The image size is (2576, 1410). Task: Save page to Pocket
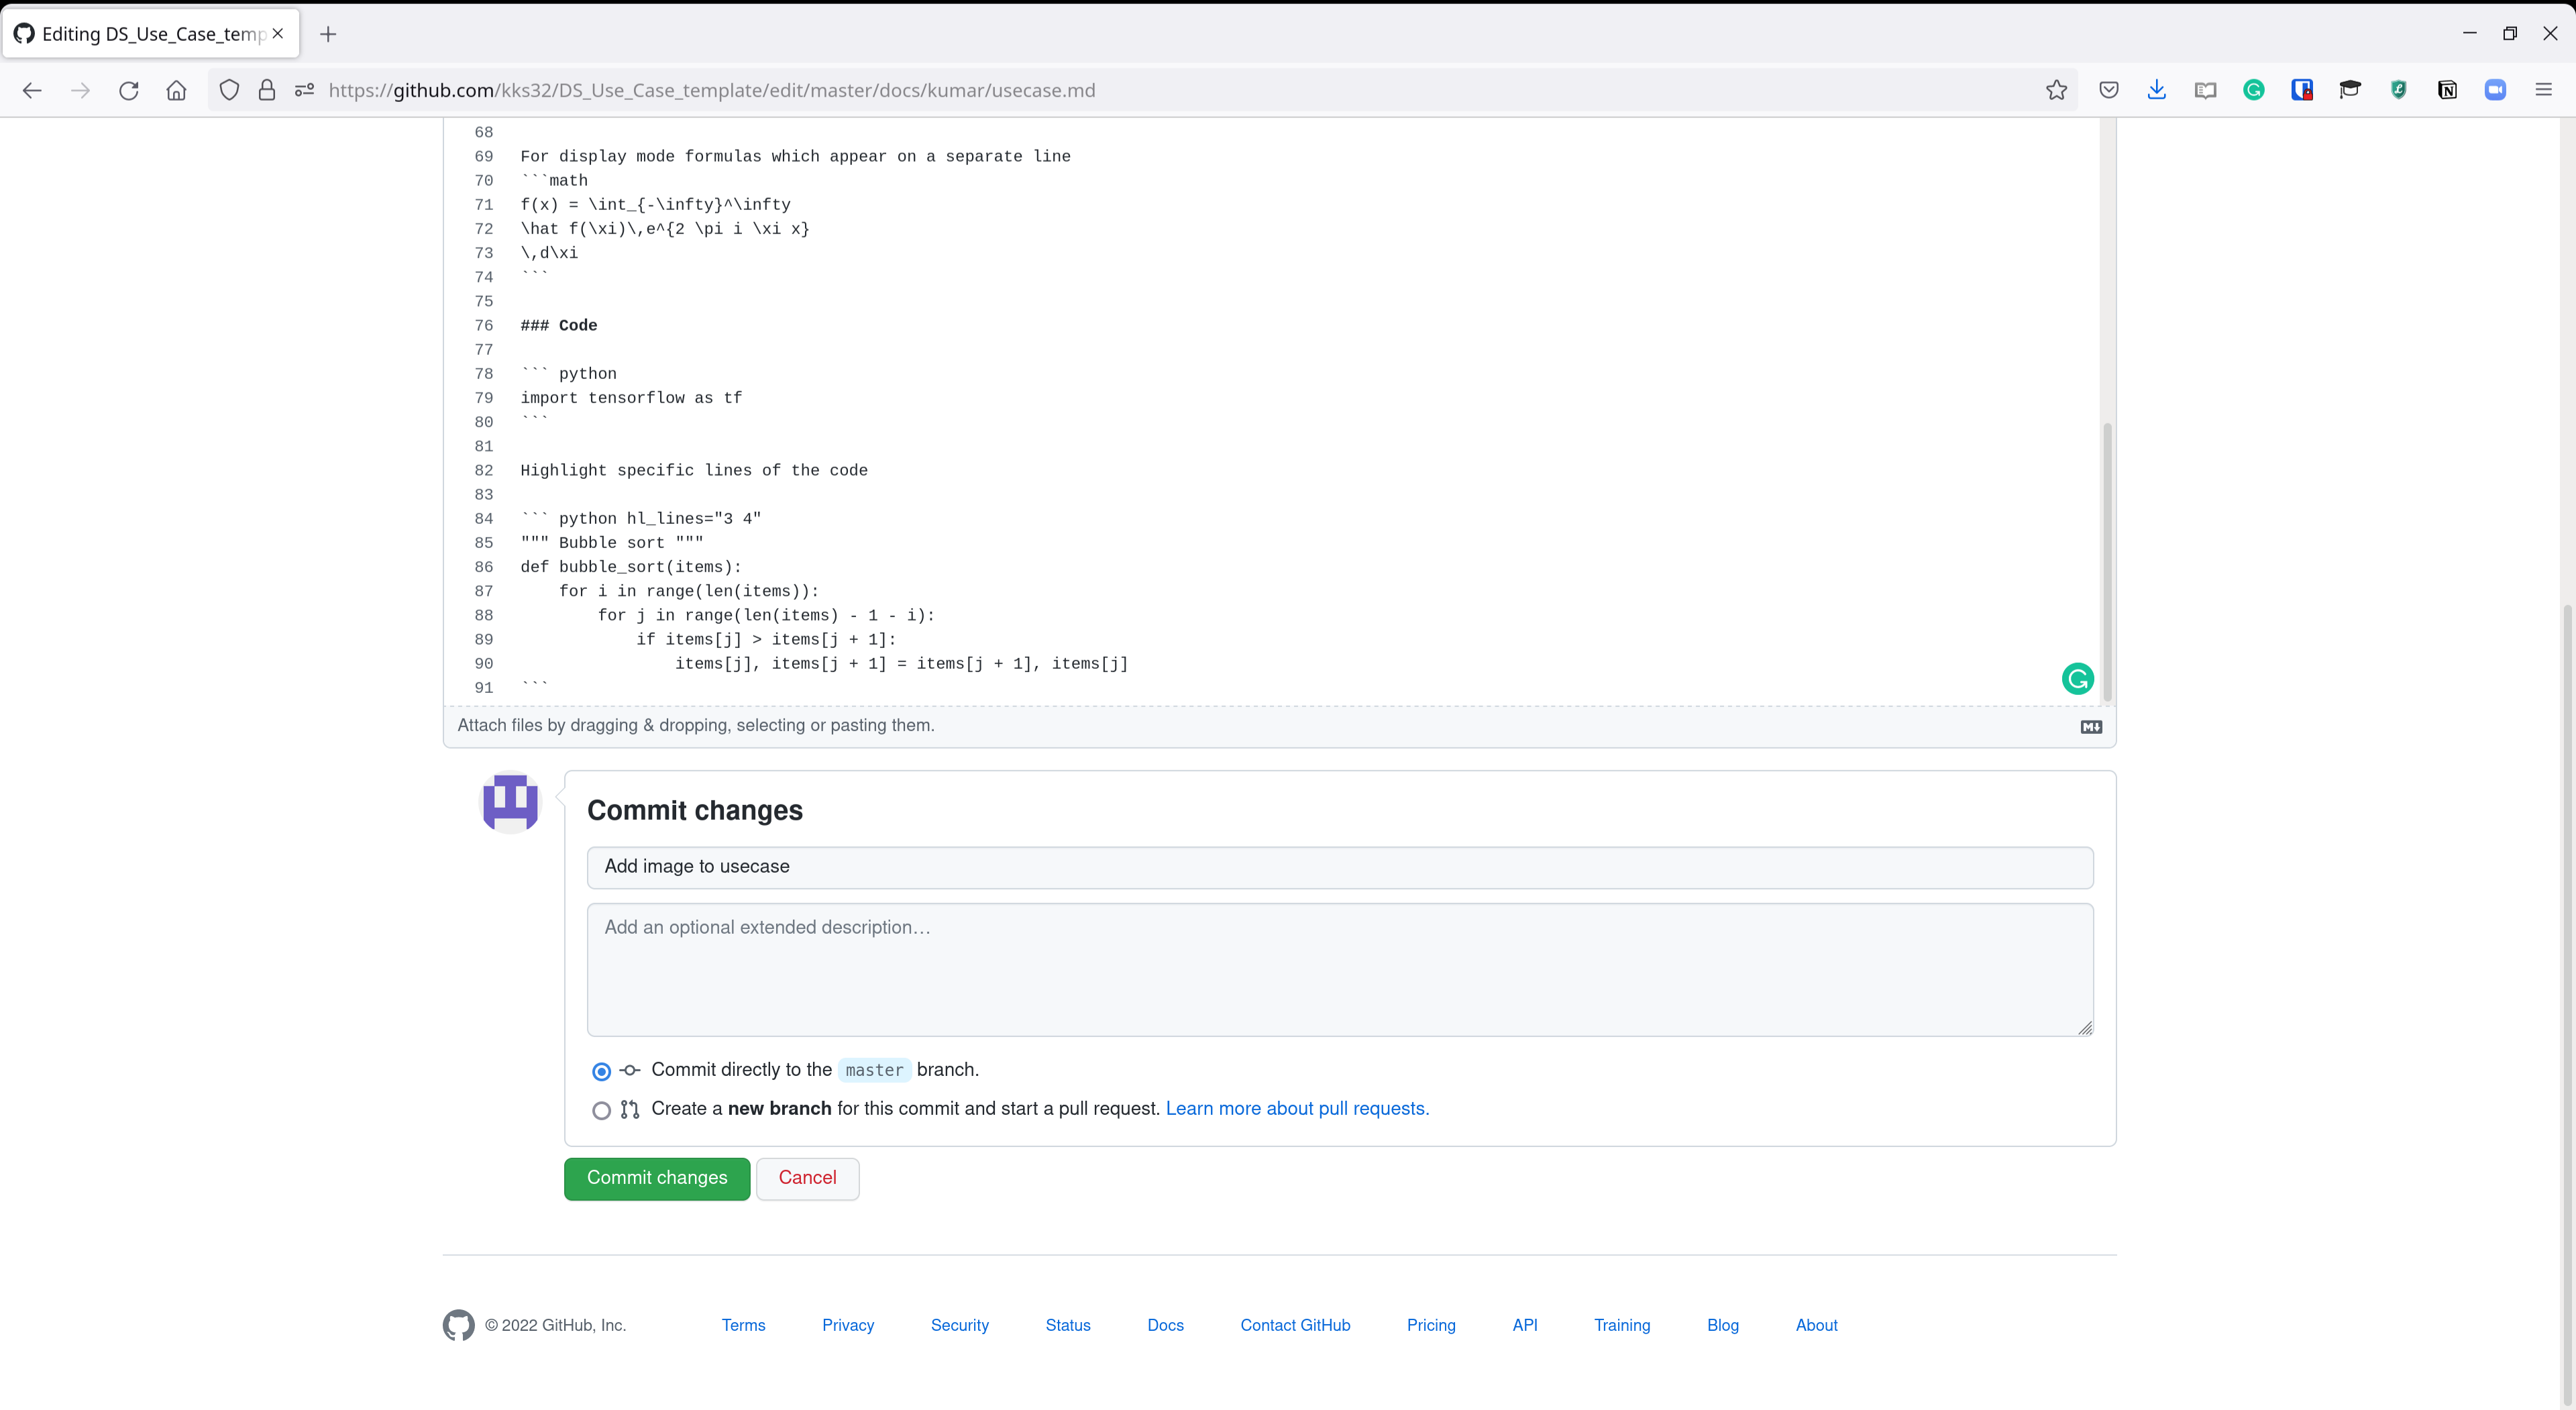pyautogui.click(x=2108, y=90)
